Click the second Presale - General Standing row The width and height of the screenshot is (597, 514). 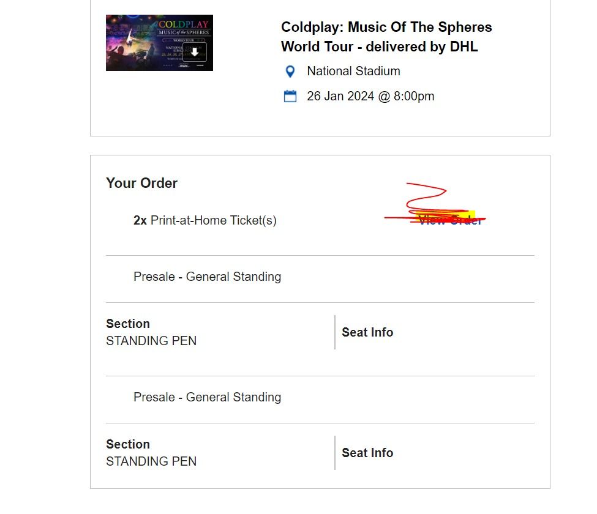click(207, 397)
